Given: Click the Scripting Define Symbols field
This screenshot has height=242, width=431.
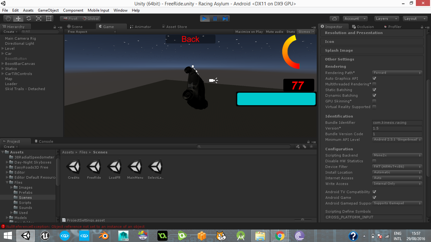Looking at the screenshot, I should click(x=374, y=217).
